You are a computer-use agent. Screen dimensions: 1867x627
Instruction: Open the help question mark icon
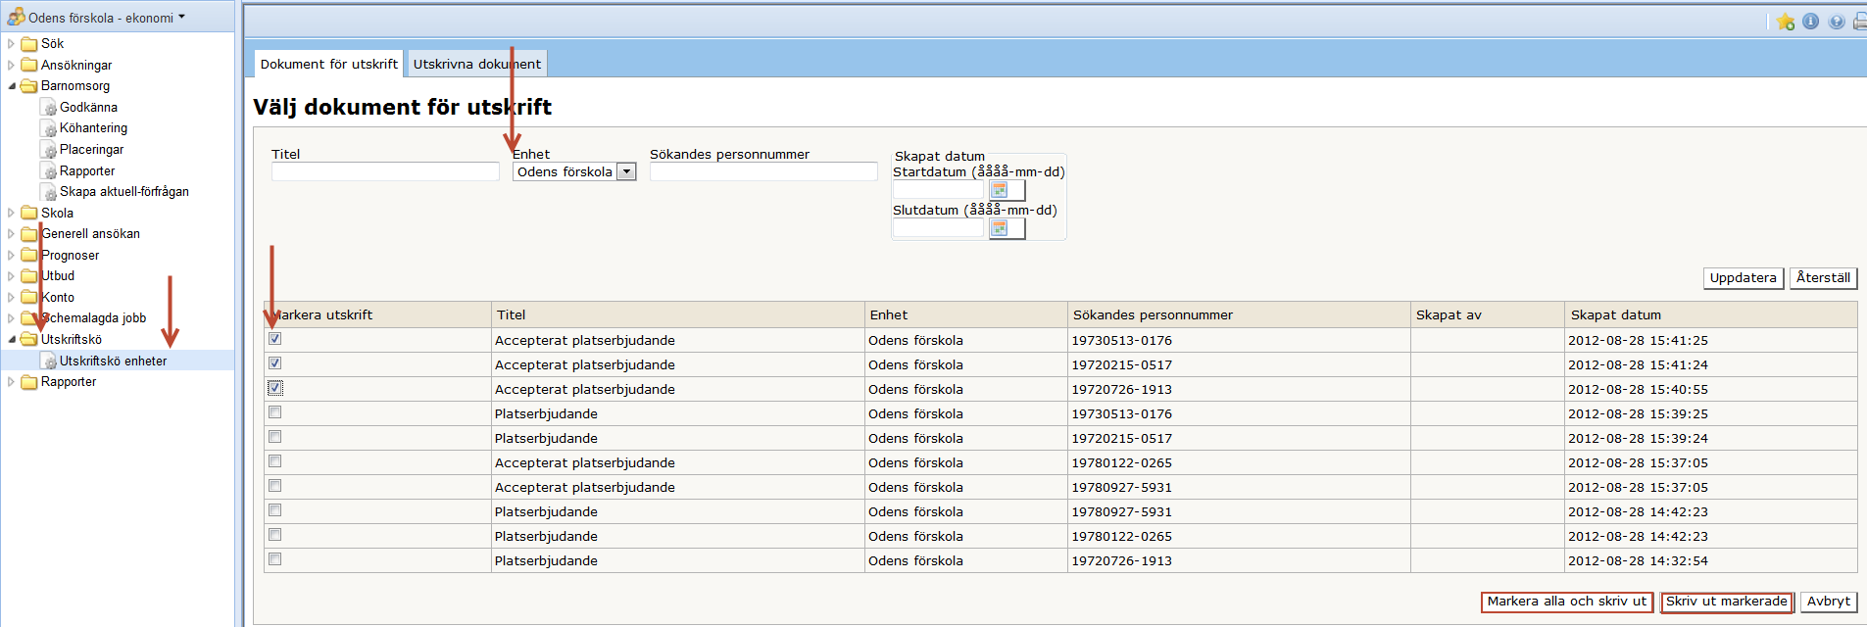pyautogui.click(x=1837, y=22)
